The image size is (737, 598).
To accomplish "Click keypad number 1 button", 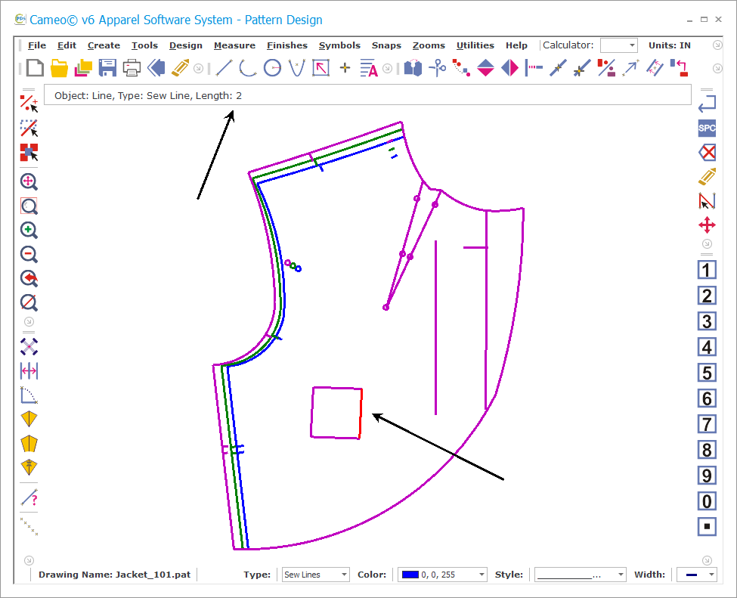I will (707, 271).
